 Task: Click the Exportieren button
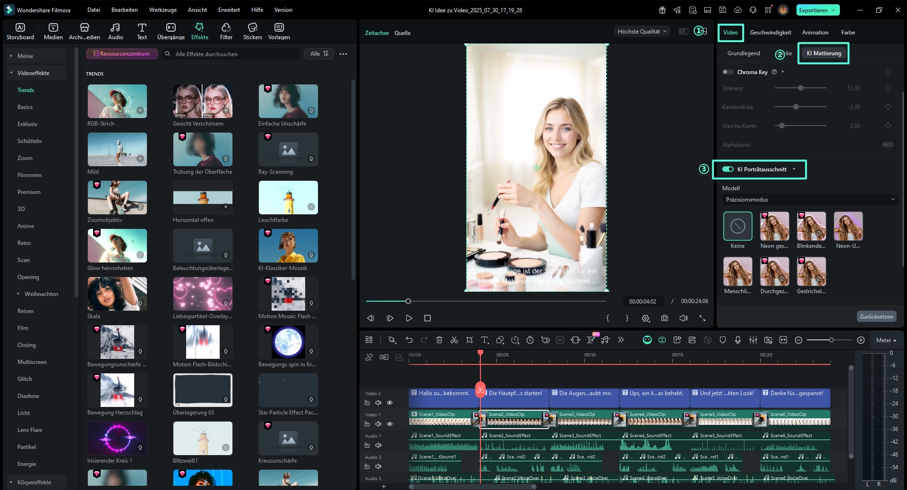[x=813, y=10]
